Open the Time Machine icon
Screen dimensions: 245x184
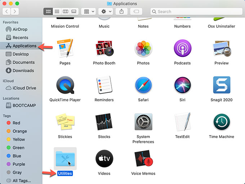pyautogui.click(x=222, y=122)
